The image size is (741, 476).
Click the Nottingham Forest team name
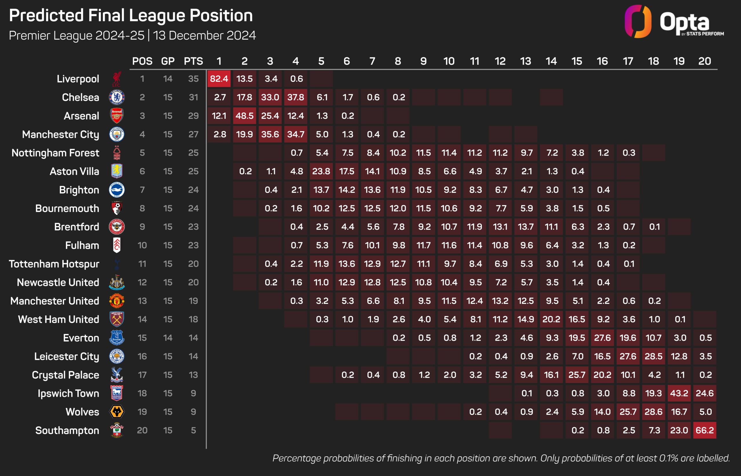[55, 153]
